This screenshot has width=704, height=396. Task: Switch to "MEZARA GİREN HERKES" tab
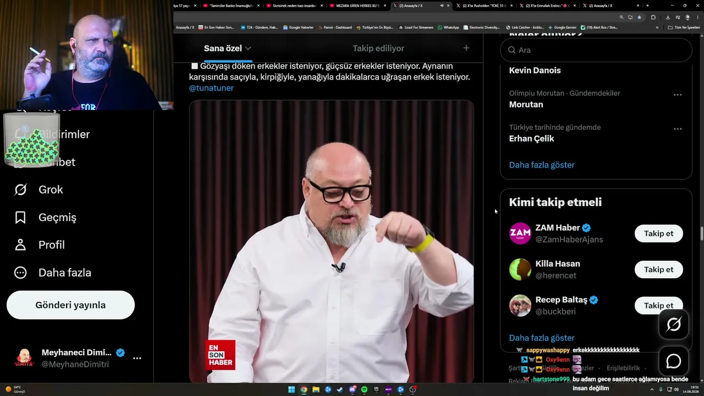[x=358, y=5]
